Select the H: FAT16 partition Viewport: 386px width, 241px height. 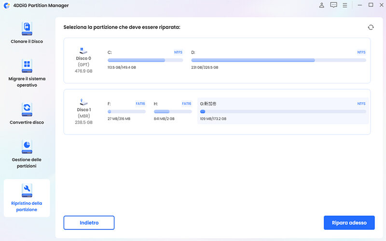[x=172, y=111]
